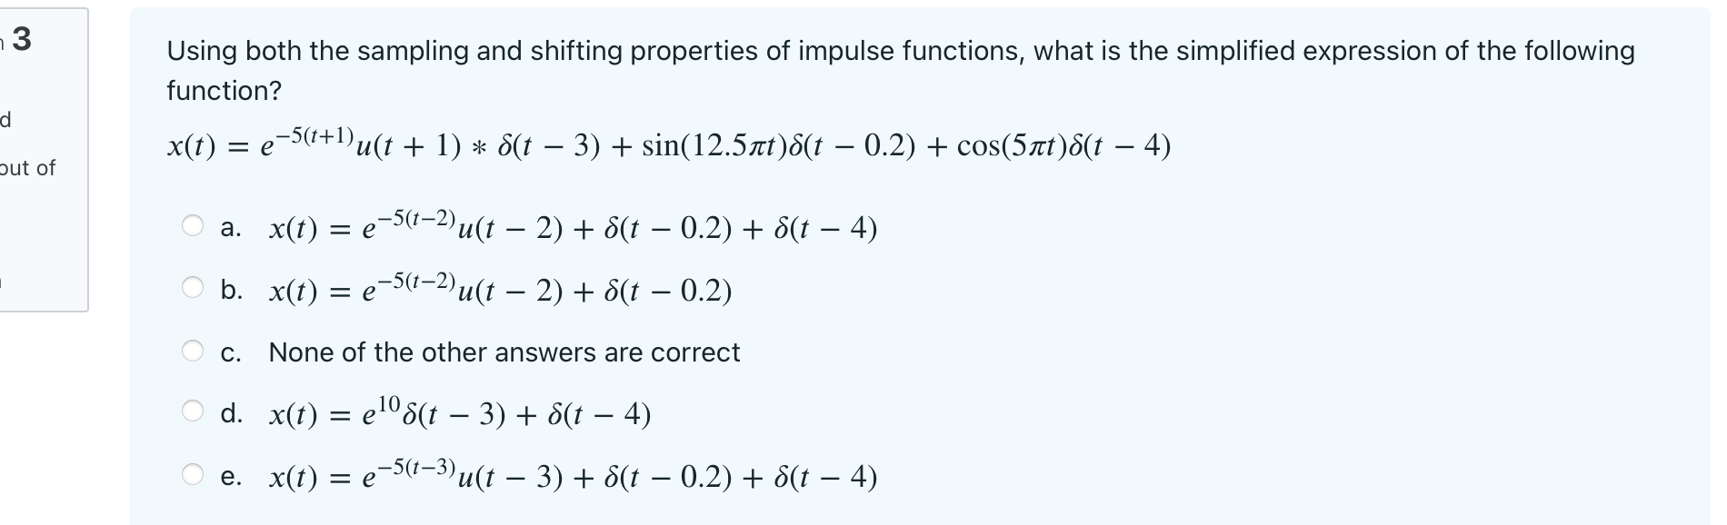Viewport: 1727px width, 525px height.
Task: Select radio button for answer option d
Action: tap(195, 408)
